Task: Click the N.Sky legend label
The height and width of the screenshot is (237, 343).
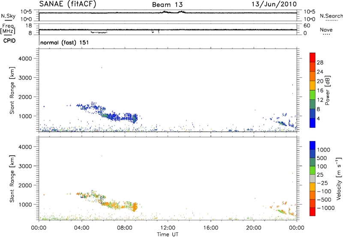Action: (8, 16)
